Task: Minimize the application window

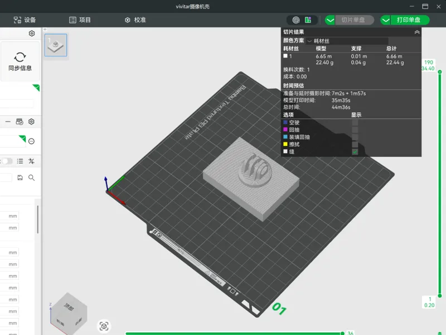Action: tap(411, 6)
